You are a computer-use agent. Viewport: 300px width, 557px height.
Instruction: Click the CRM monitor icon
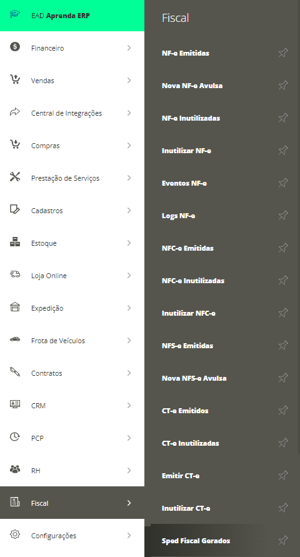(x=15, y=404)
